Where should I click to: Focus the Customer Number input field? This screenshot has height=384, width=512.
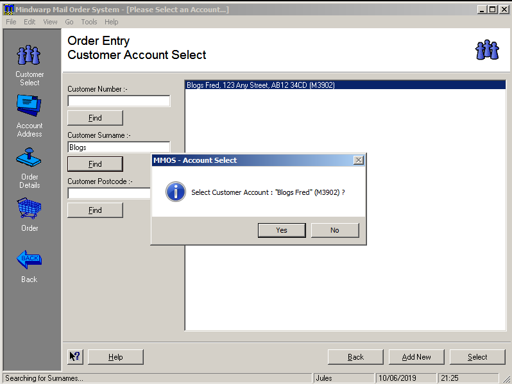[119, 101]
